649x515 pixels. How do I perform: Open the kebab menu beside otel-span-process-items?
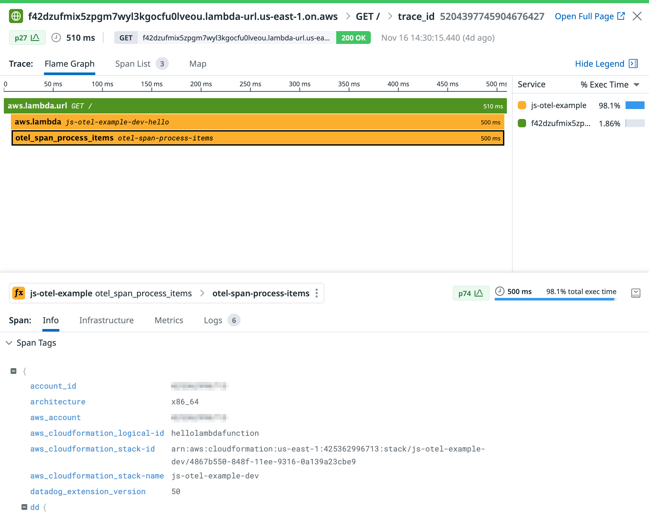click(x=316, y=293)
